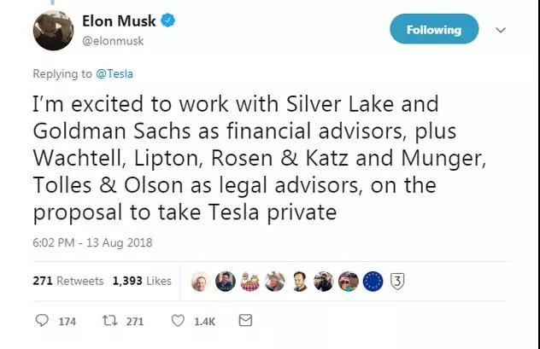Retweet this tweet using the arrows icon
540x349 pixels.
109,321
